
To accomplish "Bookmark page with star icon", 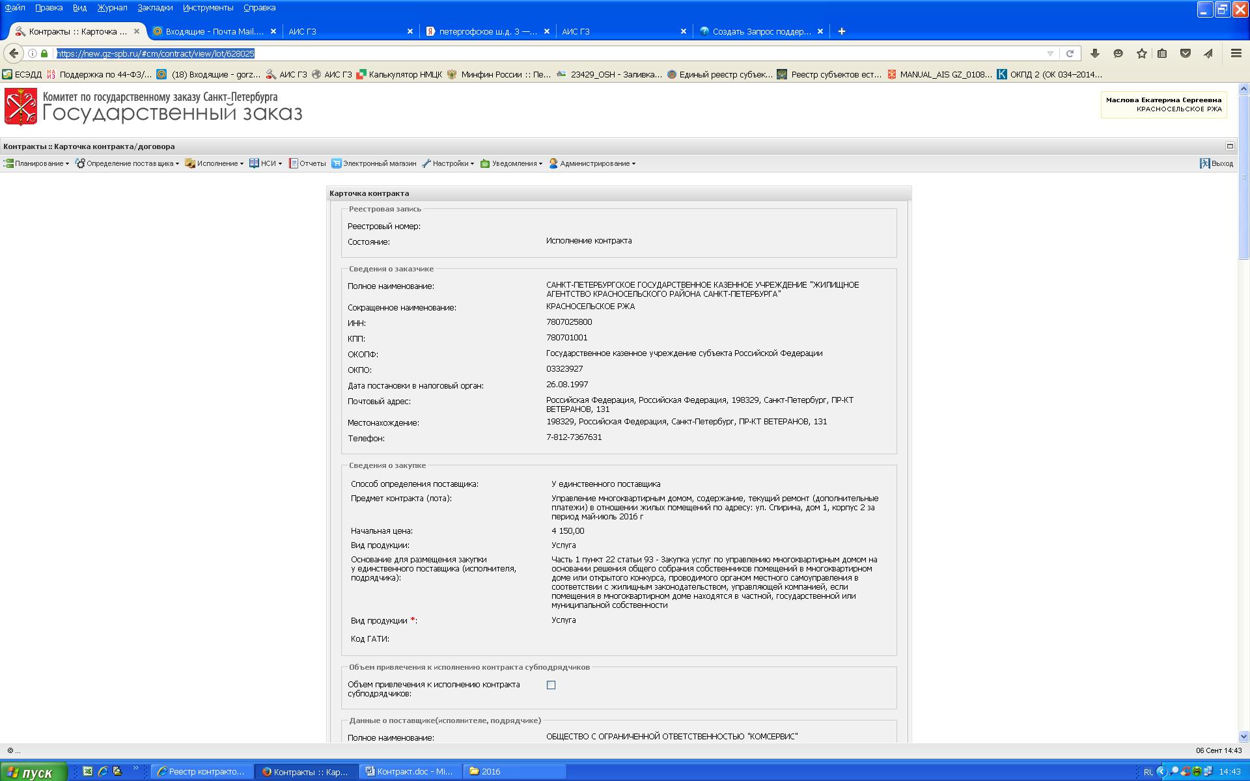I will pos(1141,53).
